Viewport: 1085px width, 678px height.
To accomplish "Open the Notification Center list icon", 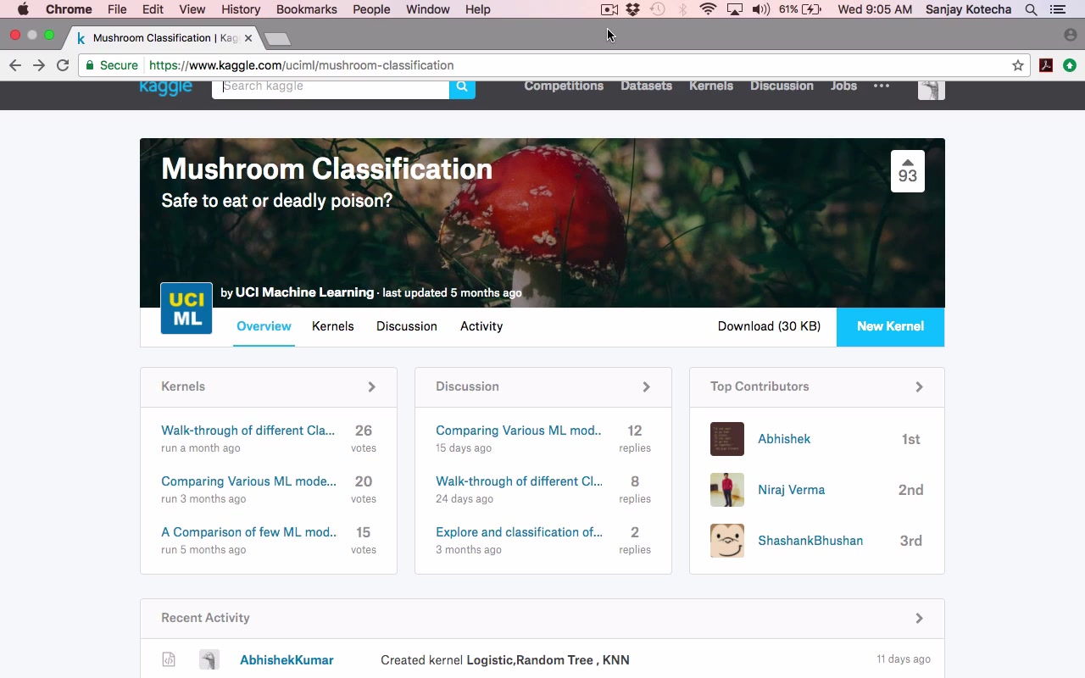I will pos(1058,9).
